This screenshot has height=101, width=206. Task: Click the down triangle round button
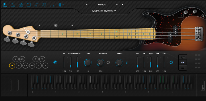(x=45, y=66)
